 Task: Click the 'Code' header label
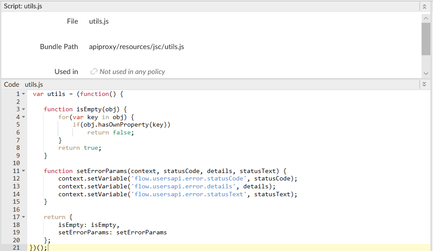(x=11, y=85)
